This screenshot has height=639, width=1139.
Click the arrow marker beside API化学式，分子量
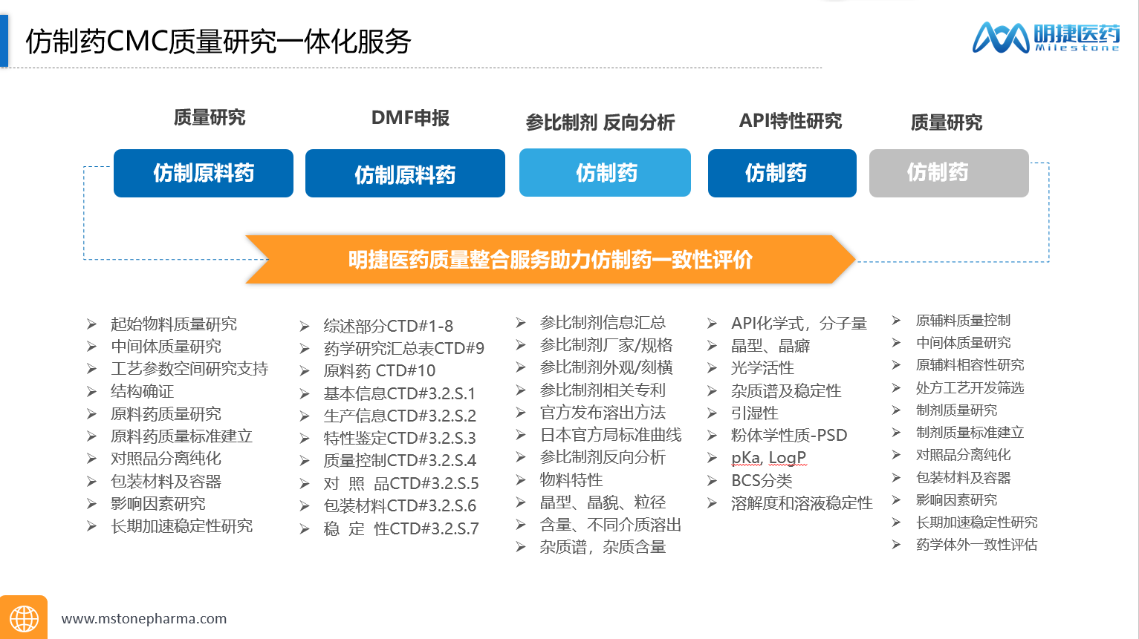point(712,323)
